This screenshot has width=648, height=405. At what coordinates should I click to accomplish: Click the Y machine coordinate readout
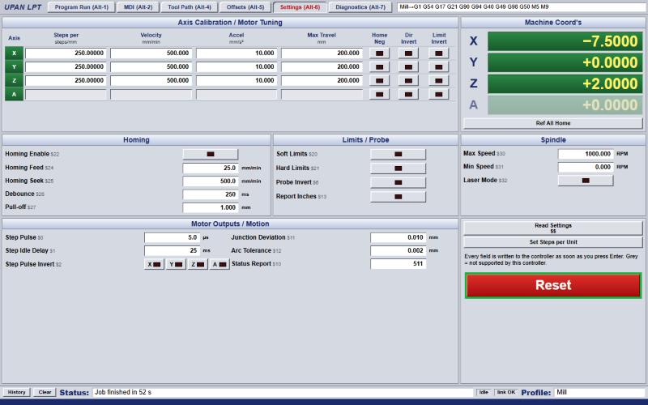pos(565,63)
